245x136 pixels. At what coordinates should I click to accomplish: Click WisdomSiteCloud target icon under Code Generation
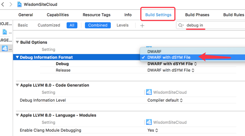click(149, 92)
